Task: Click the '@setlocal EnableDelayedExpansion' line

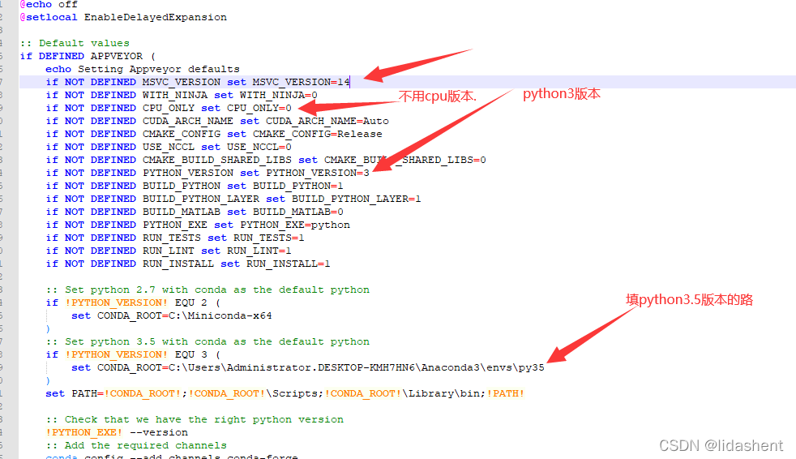Action: click(x=123, y=17)
